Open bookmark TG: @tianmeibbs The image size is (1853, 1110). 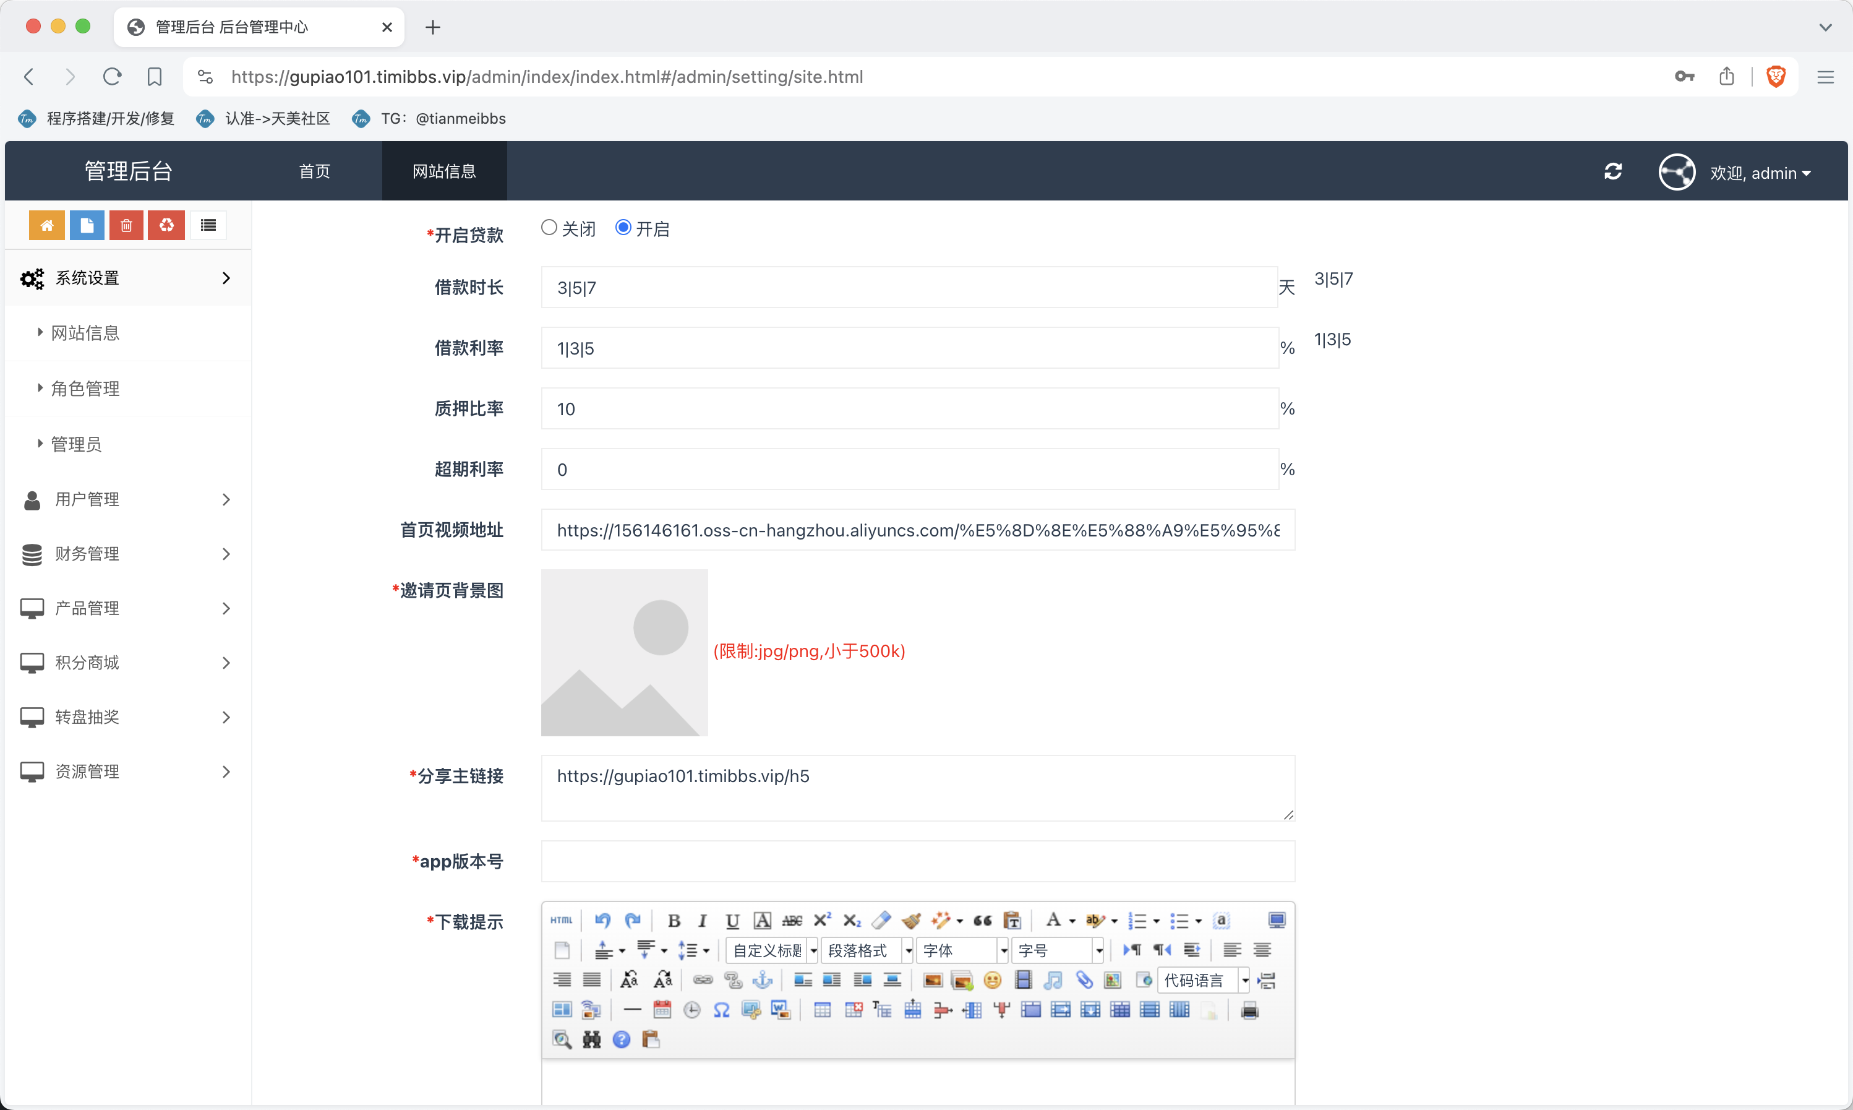pyautogui.click(x=429, y=119)
